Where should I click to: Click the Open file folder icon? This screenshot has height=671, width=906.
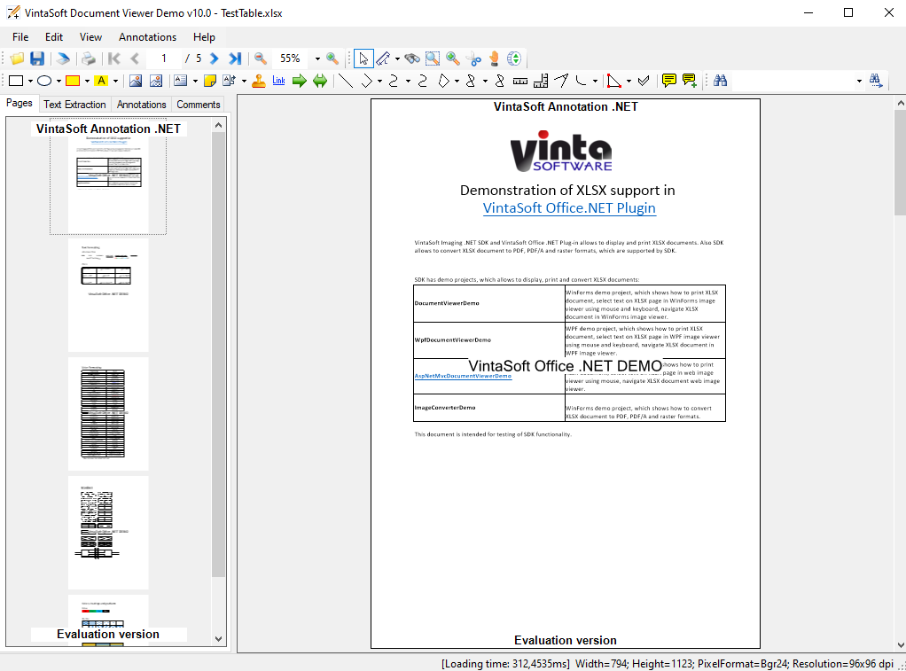coord(17,59)
